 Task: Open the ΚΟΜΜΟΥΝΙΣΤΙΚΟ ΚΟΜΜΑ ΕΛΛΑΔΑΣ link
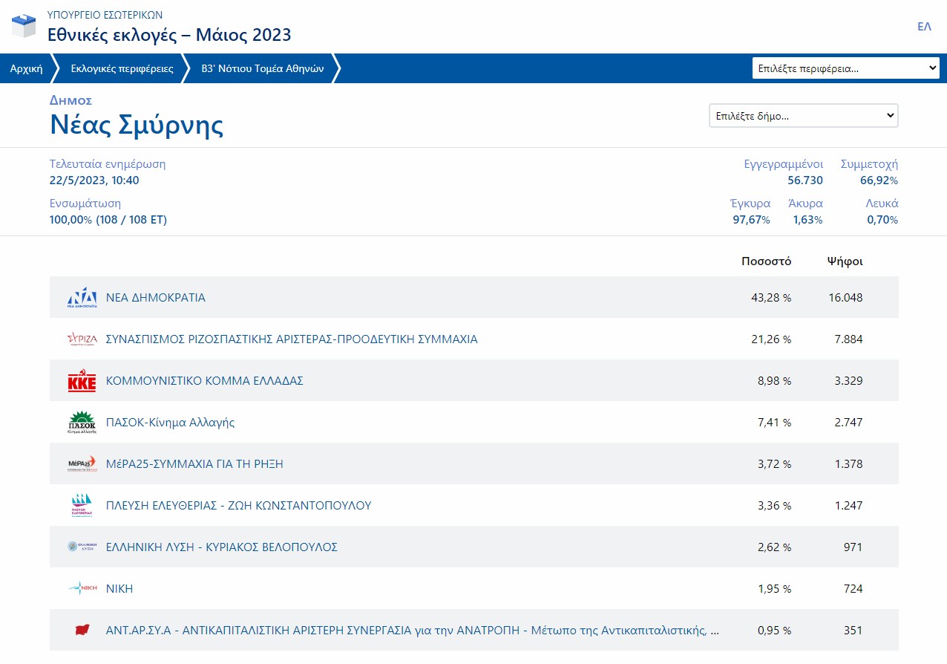(x=205, y=381)
